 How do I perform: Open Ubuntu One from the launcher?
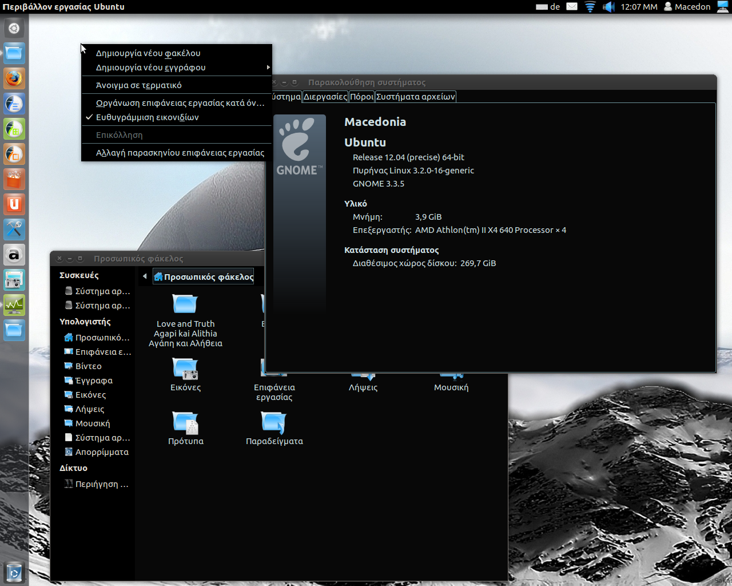(14, 205)
